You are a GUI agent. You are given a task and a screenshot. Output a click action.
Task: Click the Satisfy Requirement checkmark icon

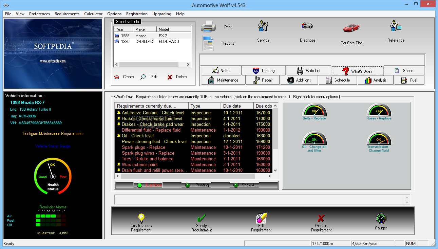(202, 218)
